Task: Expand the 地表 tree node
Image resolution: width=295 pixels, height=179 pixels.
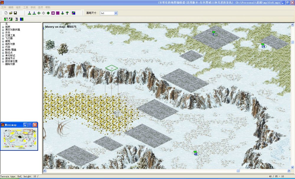Action: [x=3, y=27]
